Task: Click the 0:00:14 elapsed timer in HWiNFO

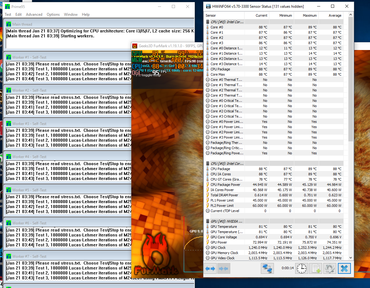Action: click(x=287, y=268)
